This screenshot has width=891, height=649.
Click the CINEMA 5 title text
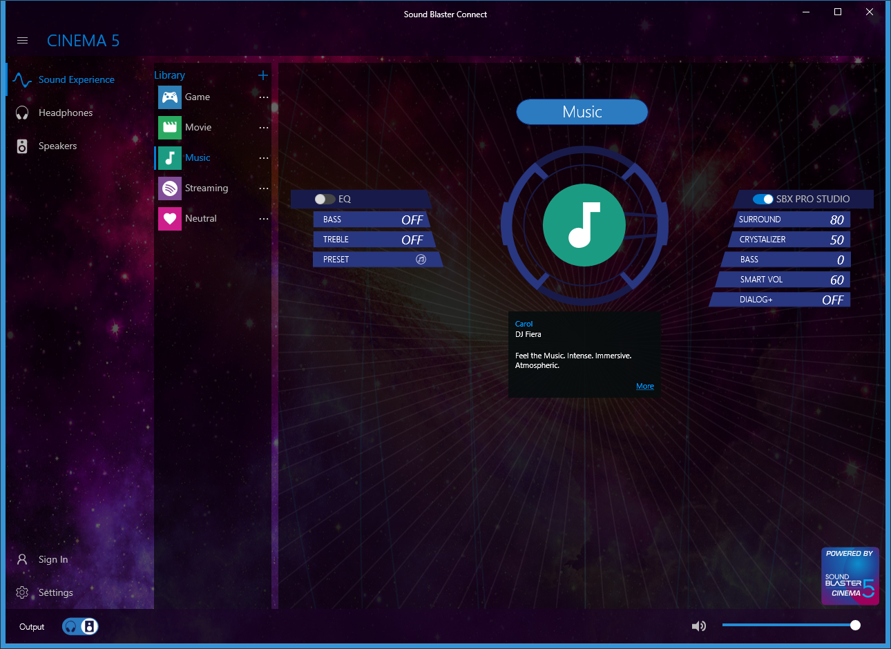[x=83, y=41]
